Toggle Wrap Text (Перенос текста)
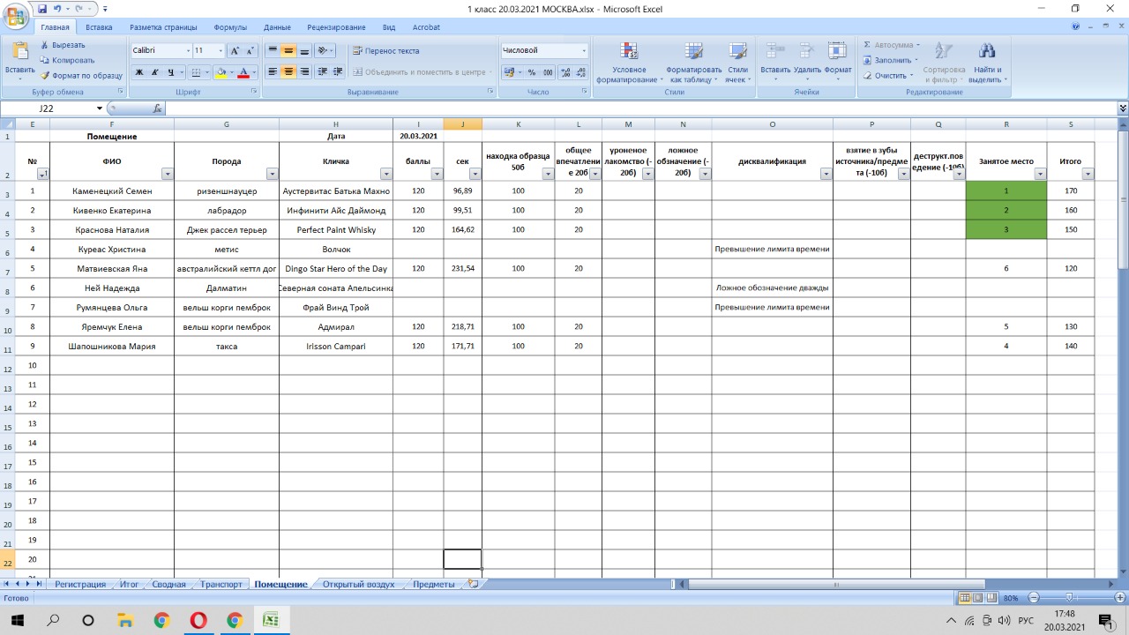Viewport: 1129px width, 635px height. pyautogui.click(x=385, y=51)
